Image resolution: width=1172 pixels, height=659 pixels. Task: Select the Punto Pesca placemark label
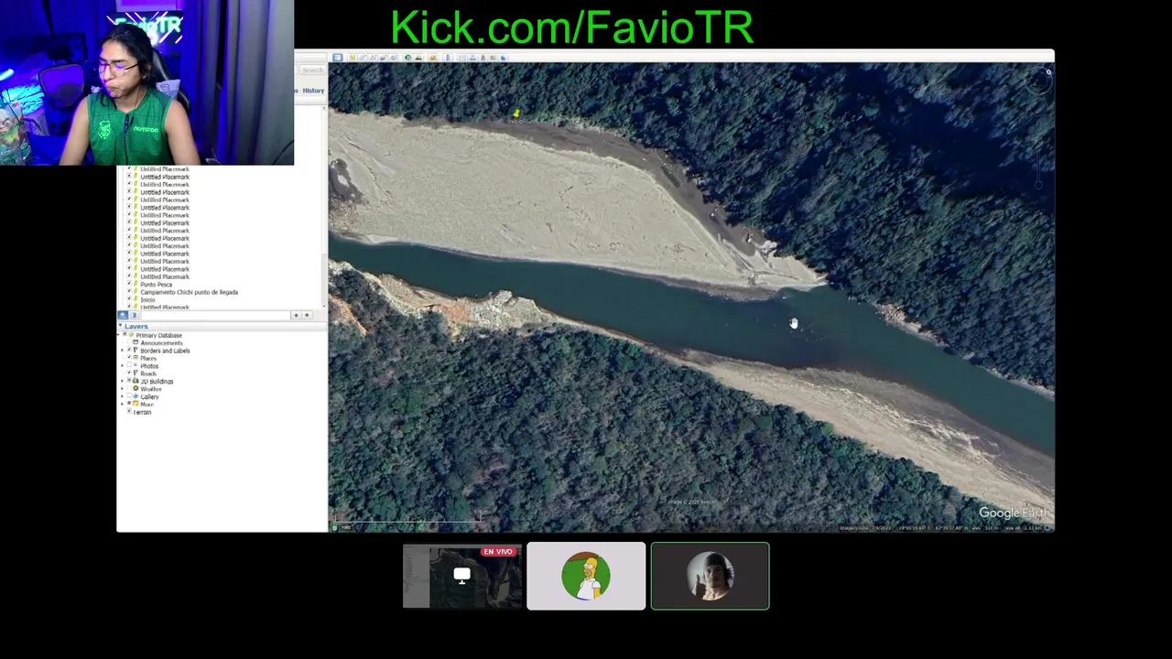[x=156, y=285]
